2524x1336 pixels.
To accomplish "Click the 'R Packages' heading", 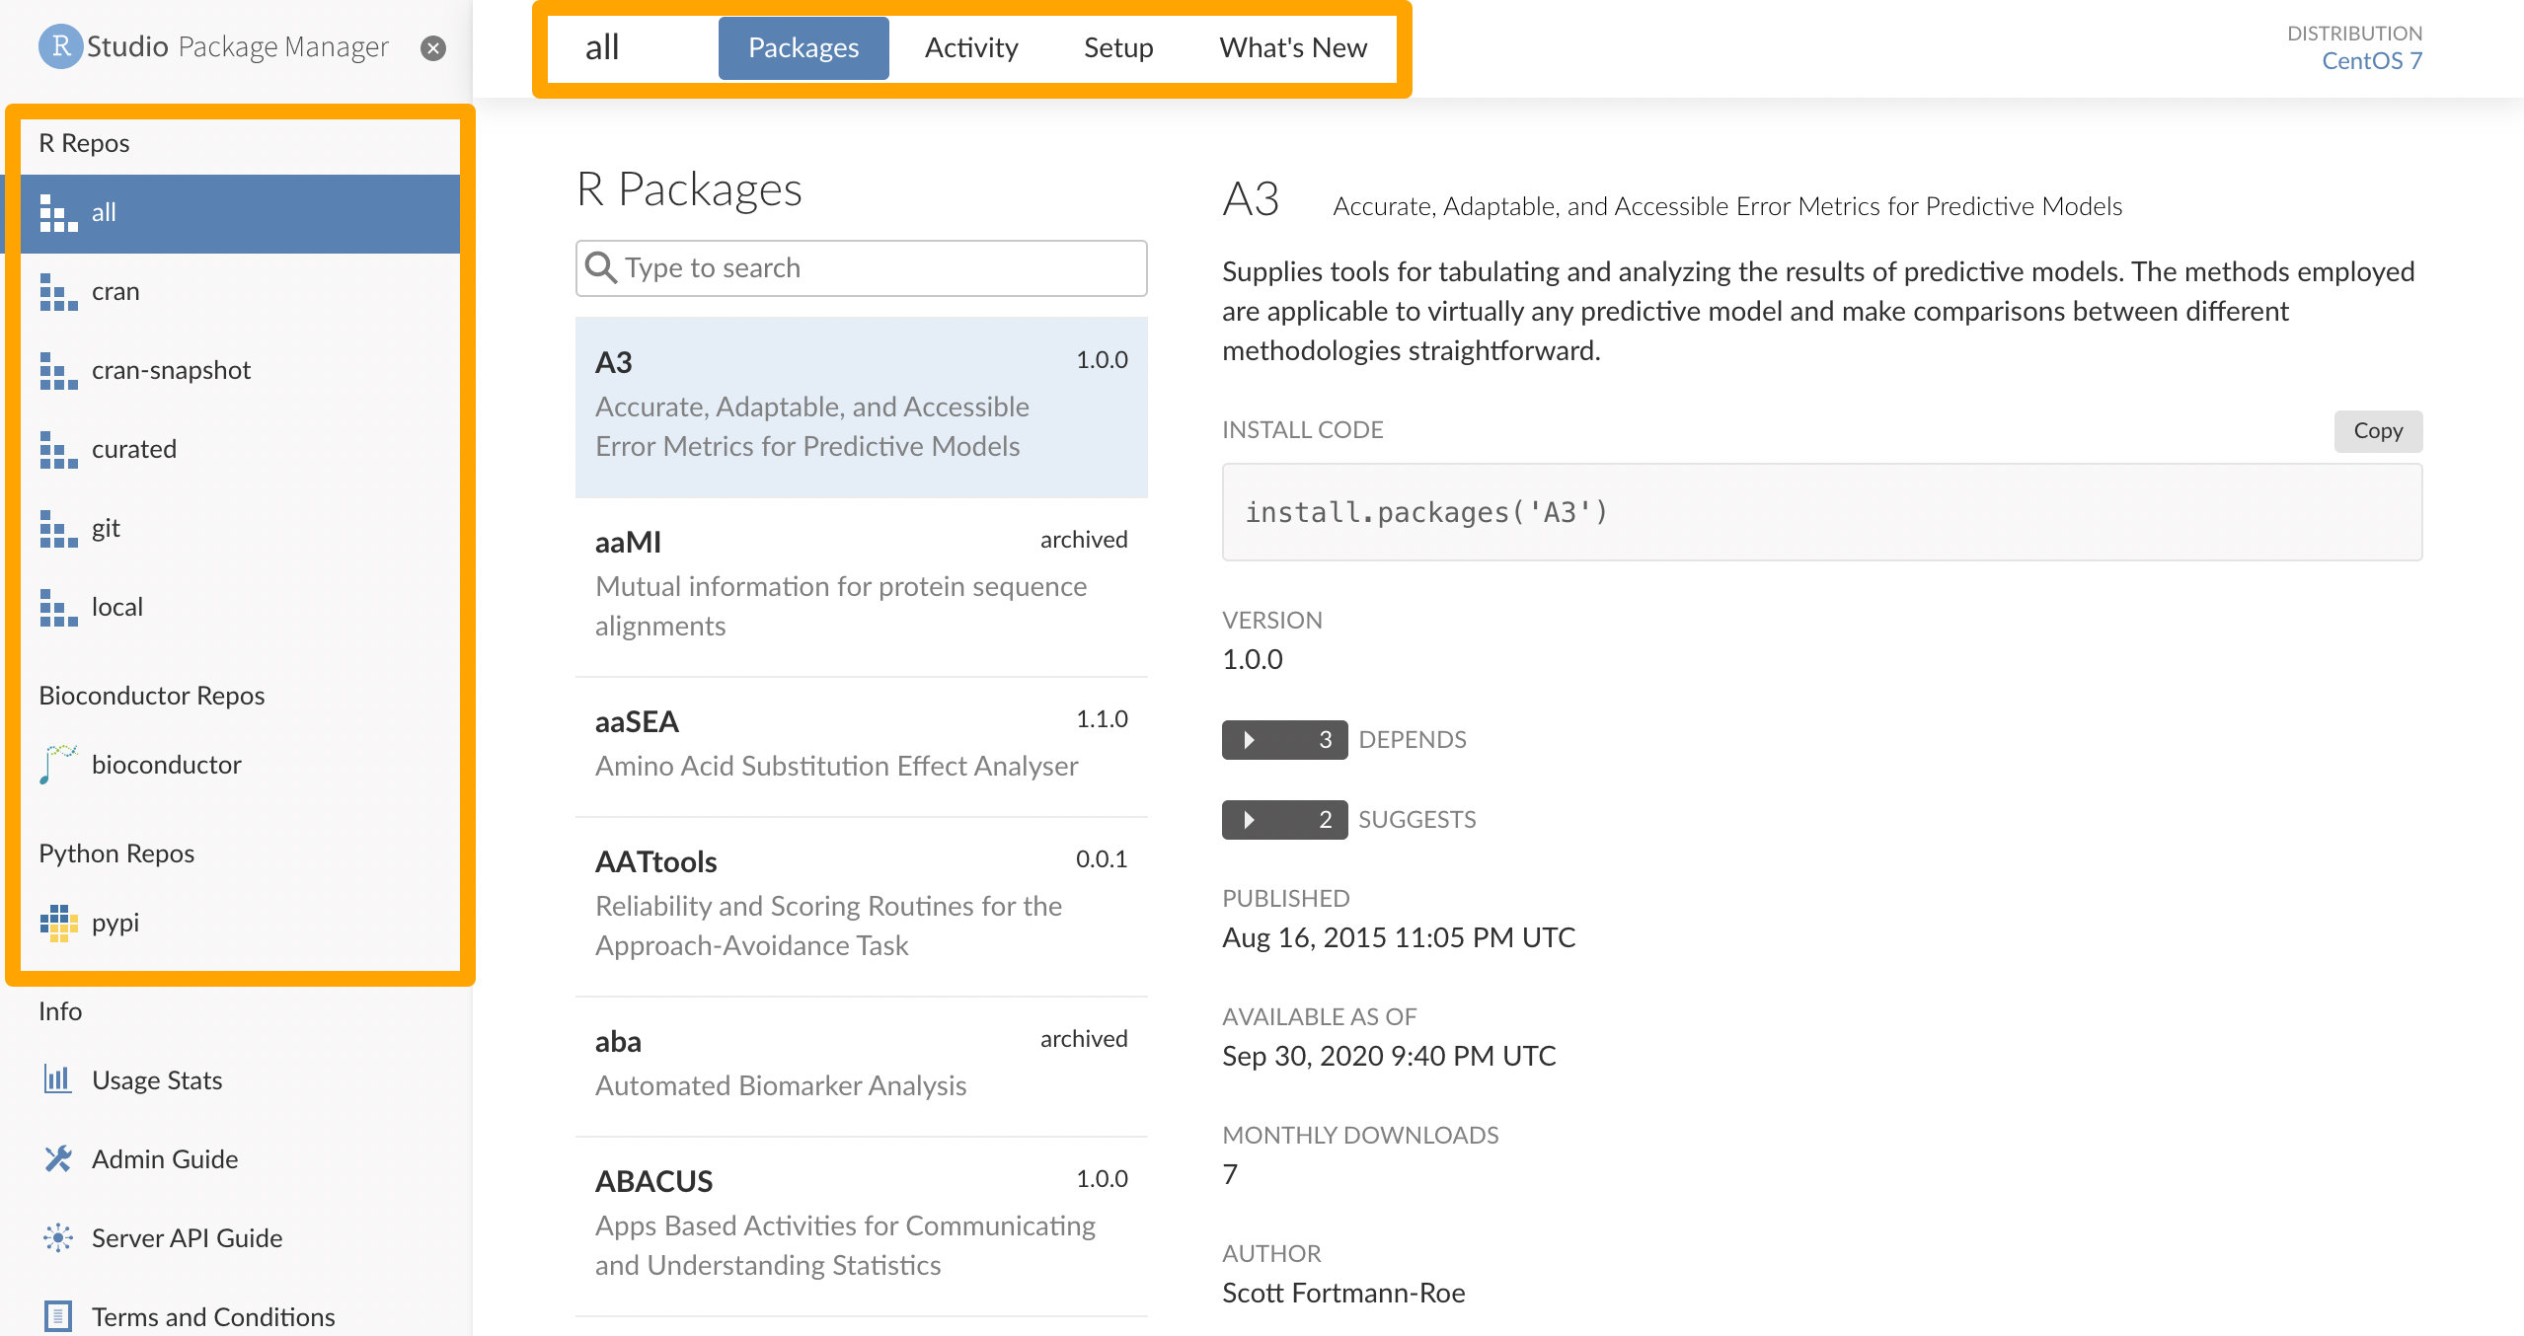I will pos(689,189).
